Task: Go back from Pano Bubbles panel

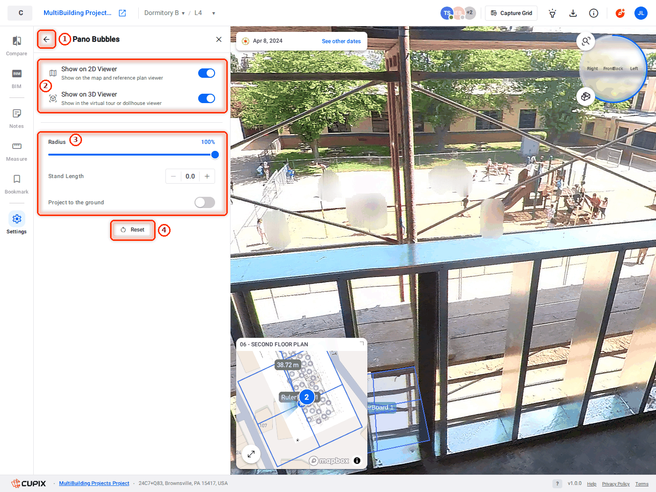Action: (46, 39)
